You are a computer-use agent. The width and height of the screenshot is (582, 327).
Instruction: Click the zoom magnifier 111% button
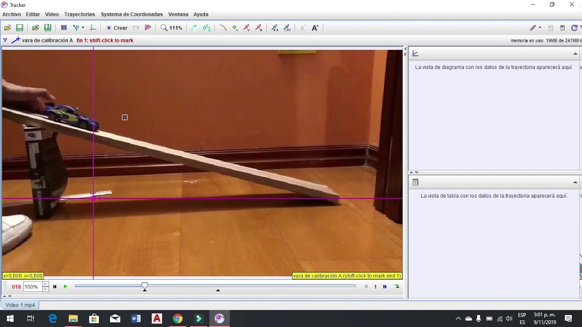(x=171, y=28)
